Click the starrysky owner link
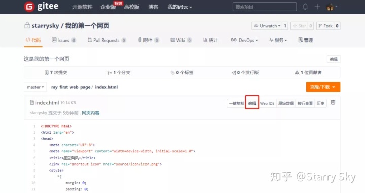The height and width of the screenshot is (193, 365). tap(46, 26)
